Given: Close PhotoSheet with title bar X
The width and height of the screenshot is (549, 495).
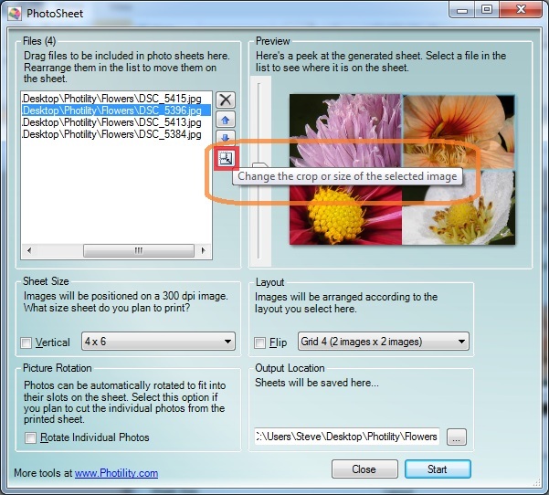Looking at the screenshot, I should click(521, 10).
